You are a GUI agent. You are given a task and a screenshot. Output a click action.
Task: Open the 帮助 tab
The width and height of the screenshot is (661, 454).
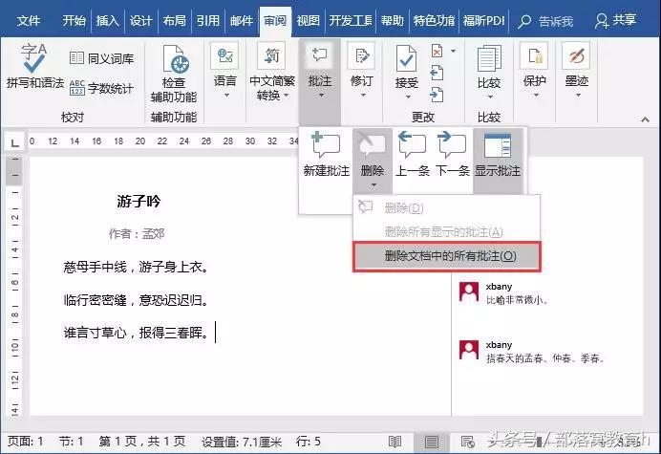click(392, 21)
